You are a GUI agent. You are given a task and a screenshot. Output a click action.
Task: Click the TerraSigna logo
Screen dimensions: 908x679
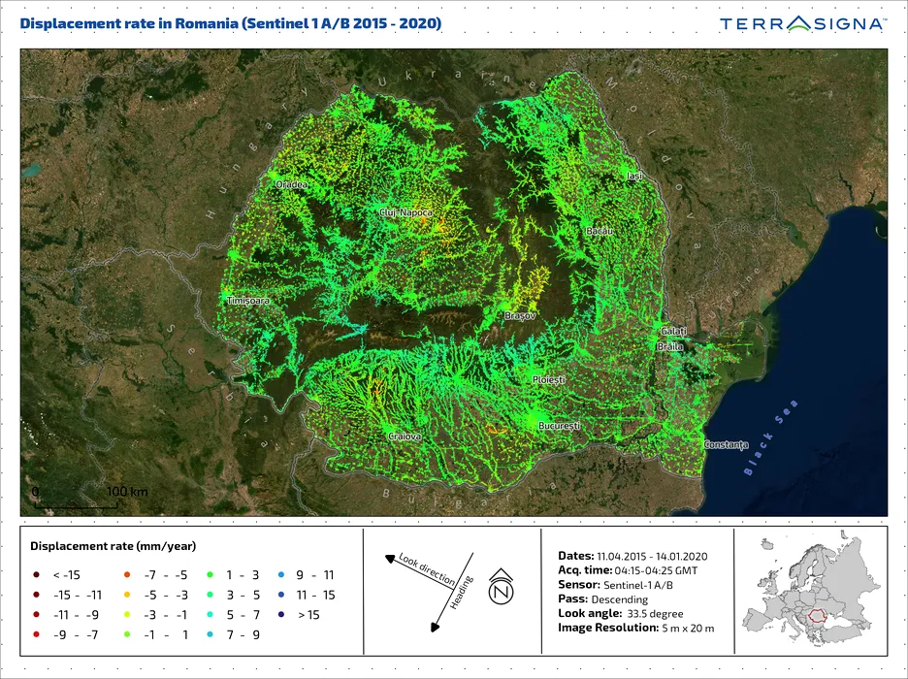click(801, 22)
